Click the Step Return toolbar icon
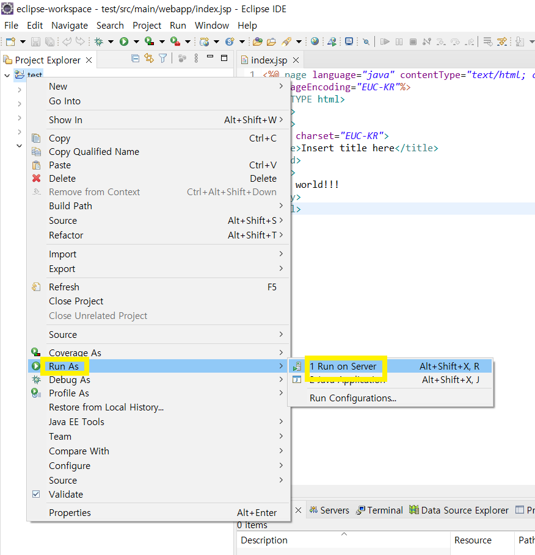This screenshot has height=555, width=535. [470, 41]
